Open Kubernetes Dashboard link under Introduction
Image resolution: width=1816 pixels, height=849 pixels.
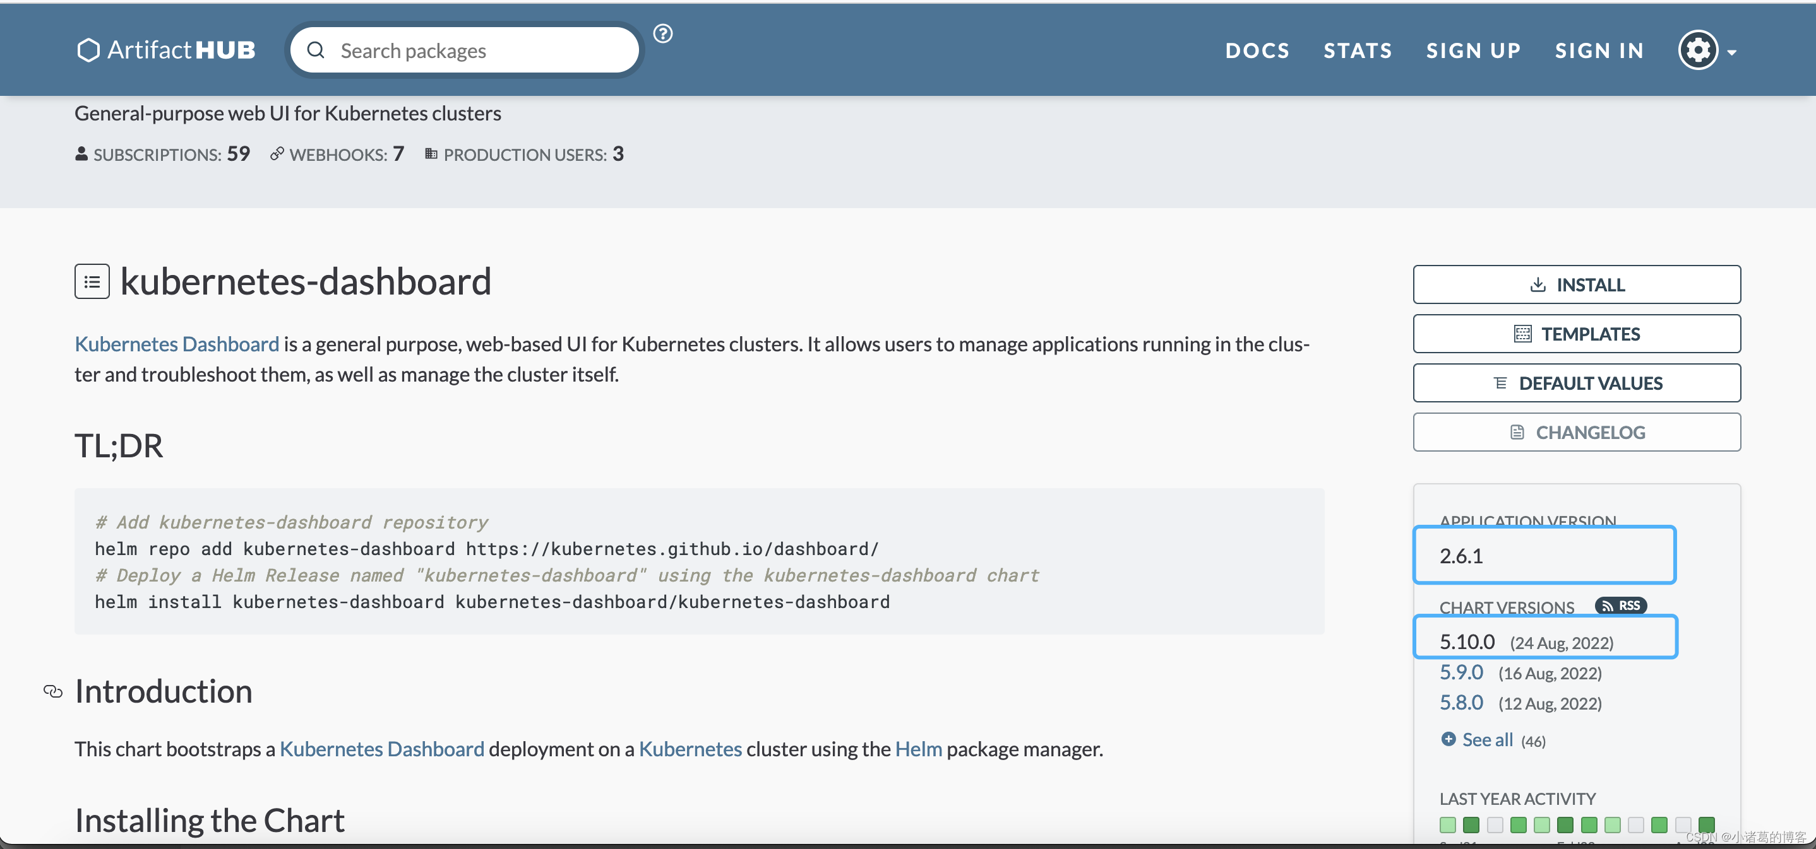point(382,749)
